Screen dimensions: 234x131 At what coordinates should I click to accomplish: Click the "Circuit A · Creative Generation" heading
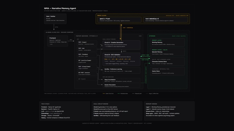(x=114, y=43)
